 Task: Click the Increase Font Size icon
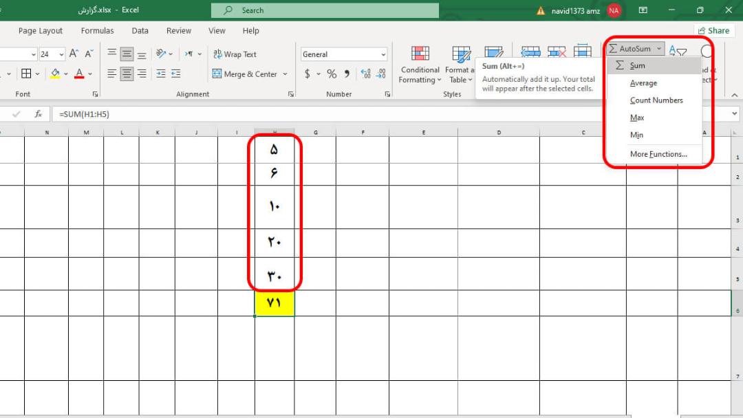[x=74, y=54]
